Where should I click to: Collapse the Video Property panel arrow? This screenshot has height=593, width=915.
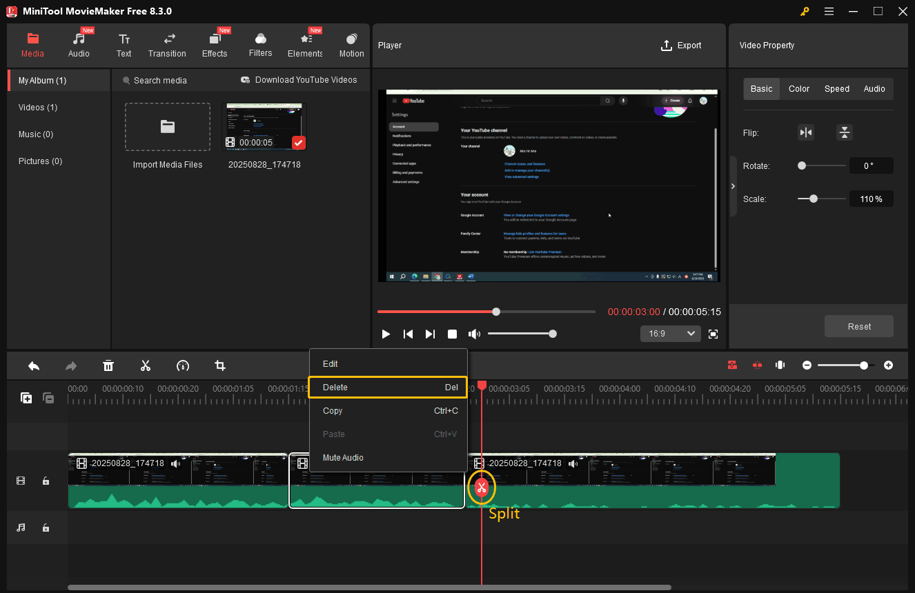[x=733, y=186]
